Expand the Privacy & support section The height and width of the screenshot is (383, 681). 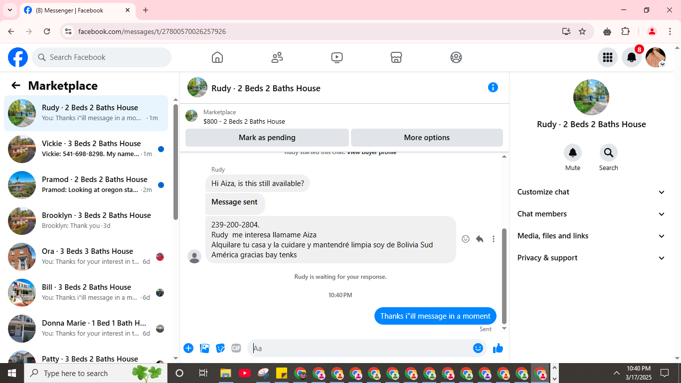click(x=591, y=258)
